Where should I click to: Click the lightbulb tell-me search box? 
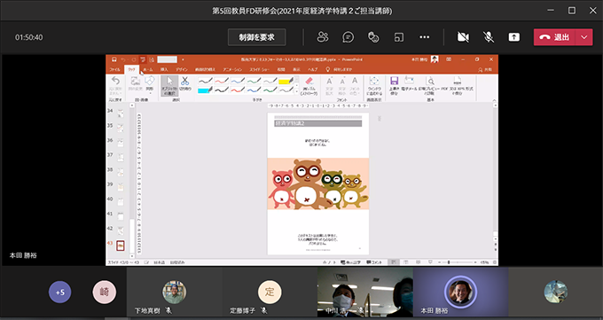coord(339,70)
